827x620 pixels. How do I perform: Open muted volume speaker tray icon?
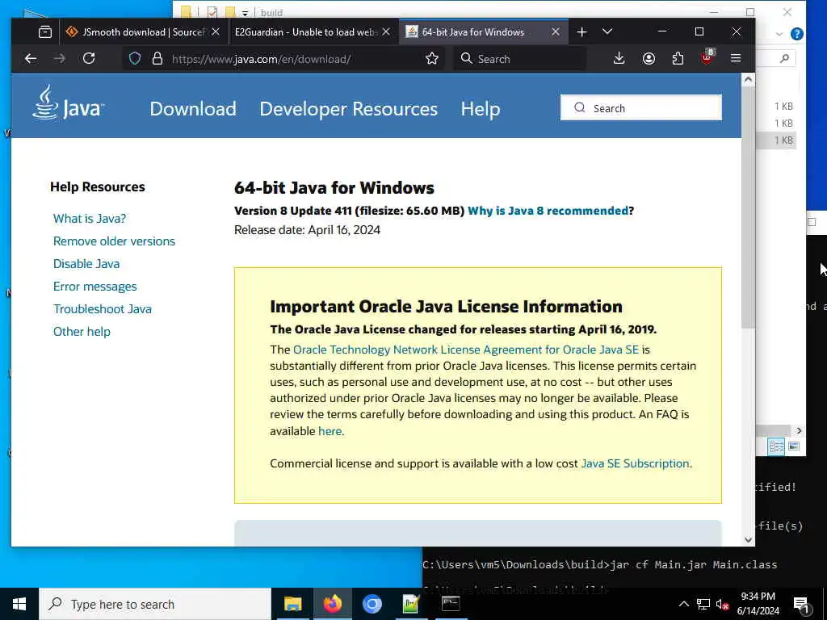pyautogui.click(x=722, y=604)
